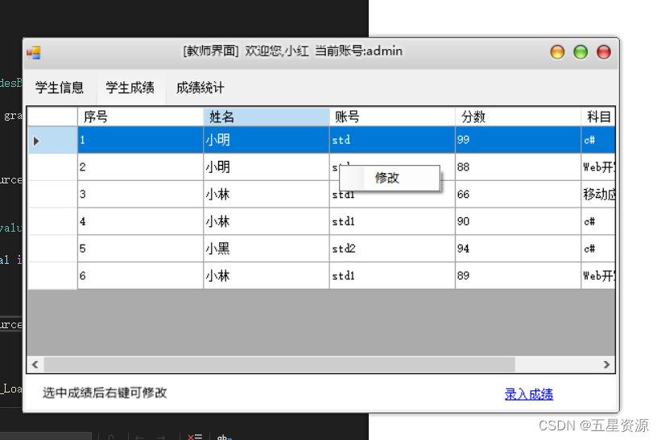The width and height of the screenshot is (661, 440).
Task: Switch to the 学生成绩 tab
Action: point(130,88)
